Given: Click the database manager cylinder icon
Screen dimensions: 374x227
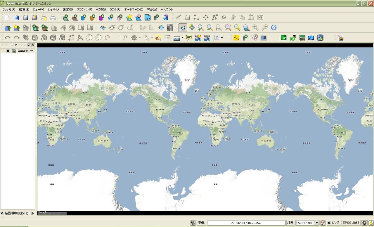Looking at the screenshot, I should (x=320, y=37).
